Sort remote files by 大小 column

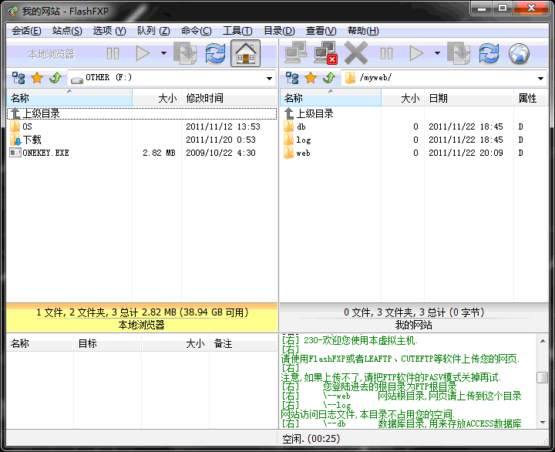tap(403, 98)
